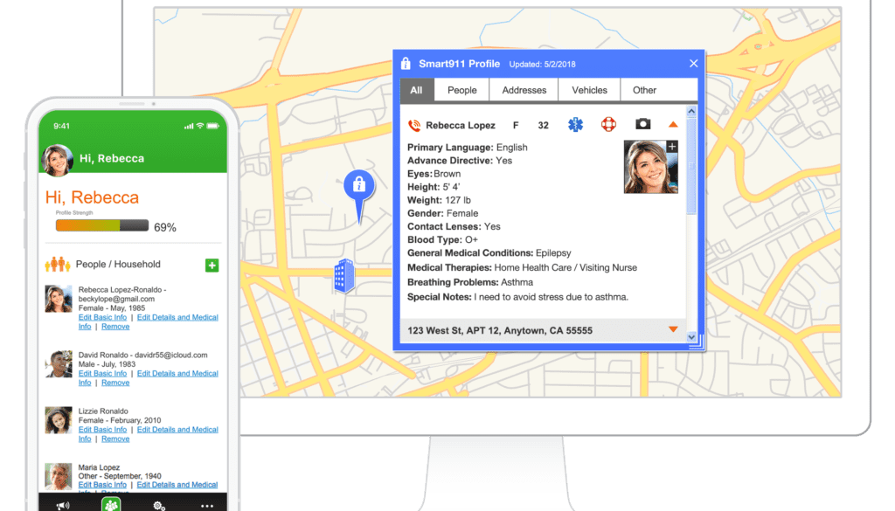Enlarge photo using the plus overlay

[672, 147]
